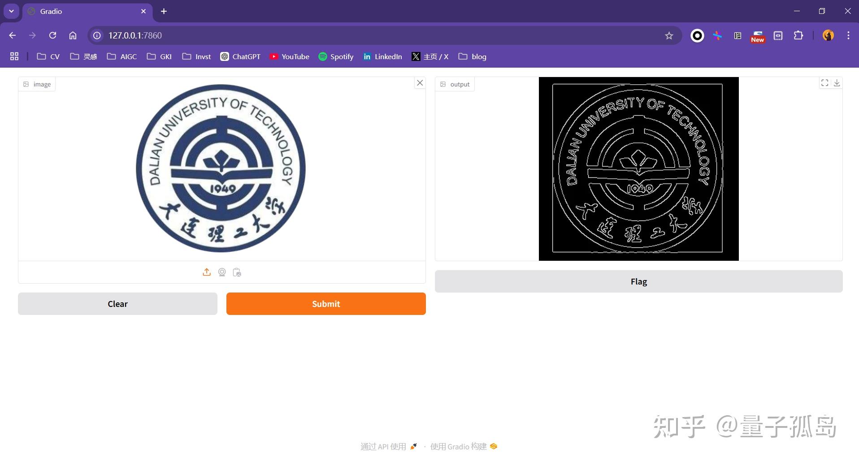Go to the browser home page
The height and width of the screenshot is (461, 859).
click(x=73, y=35)
